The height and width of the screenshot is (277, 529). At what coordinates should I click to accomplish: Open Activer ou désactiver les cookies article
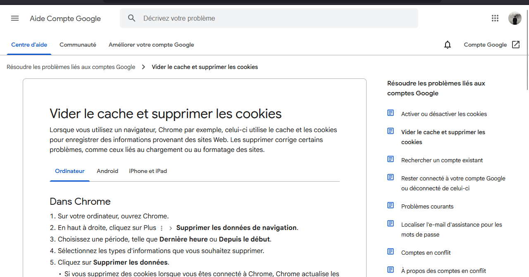pos(444,114)
